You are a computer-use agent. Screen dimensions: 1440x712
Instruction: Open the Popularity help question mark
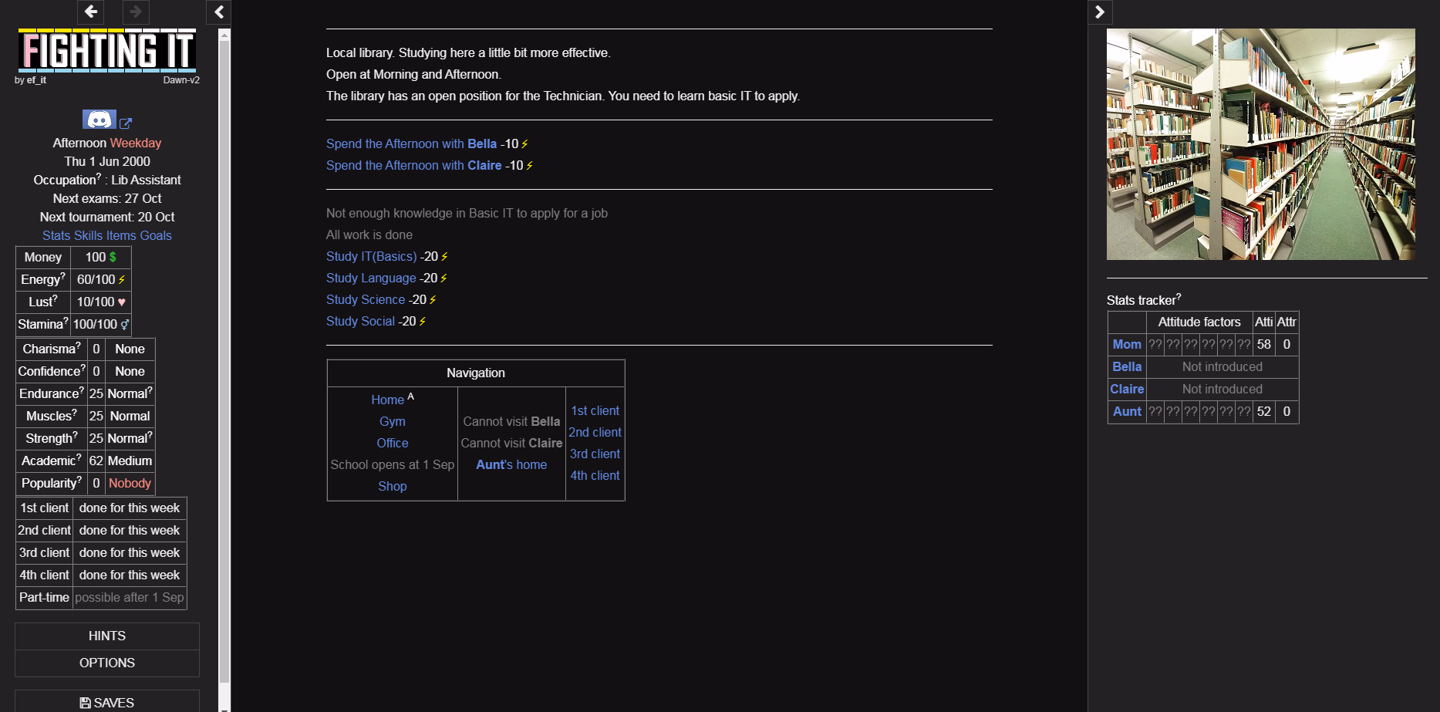click(79, 478)
